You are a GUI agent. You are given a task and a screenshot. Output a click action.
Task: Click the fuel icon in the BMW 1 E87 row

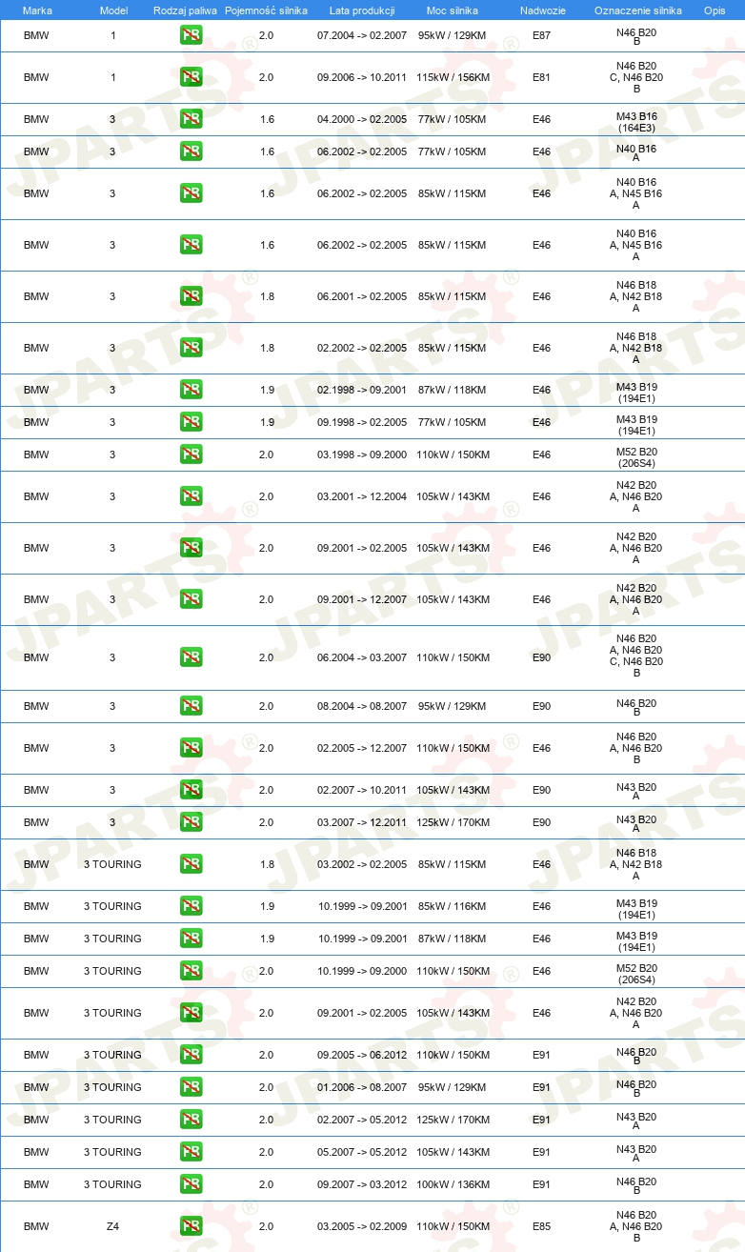(191, 35)
